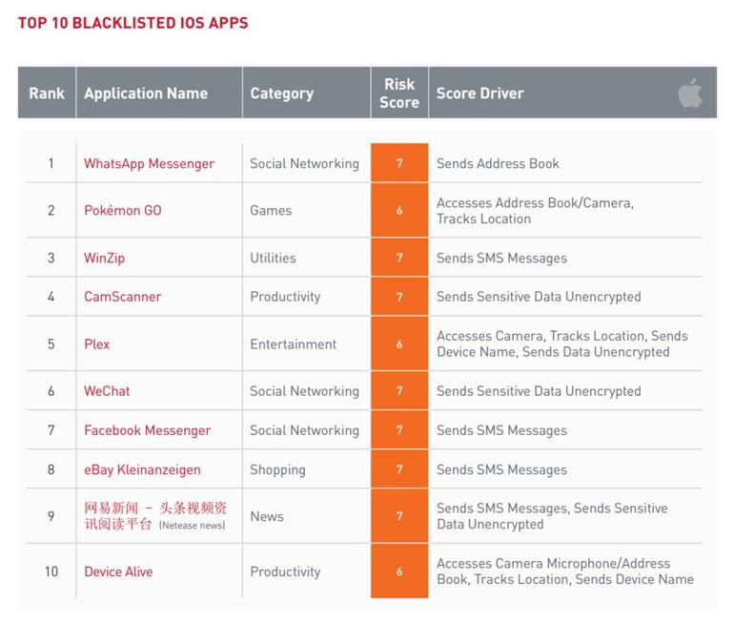Select Plex's Entertainment category cell
Image resolution: width=734 pixels, height=624 pixels.
point(293,344)
